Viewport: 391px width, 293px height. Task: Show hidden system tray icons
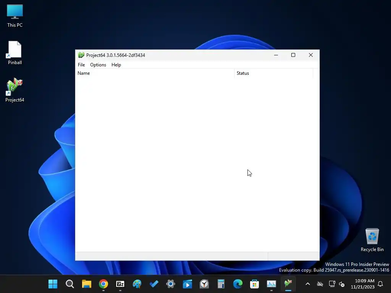[x=308, y=284]
